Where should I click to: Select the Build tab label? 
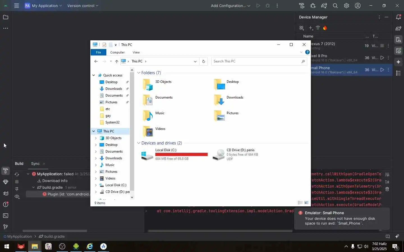pyautogui.click(x=19, y=164)
